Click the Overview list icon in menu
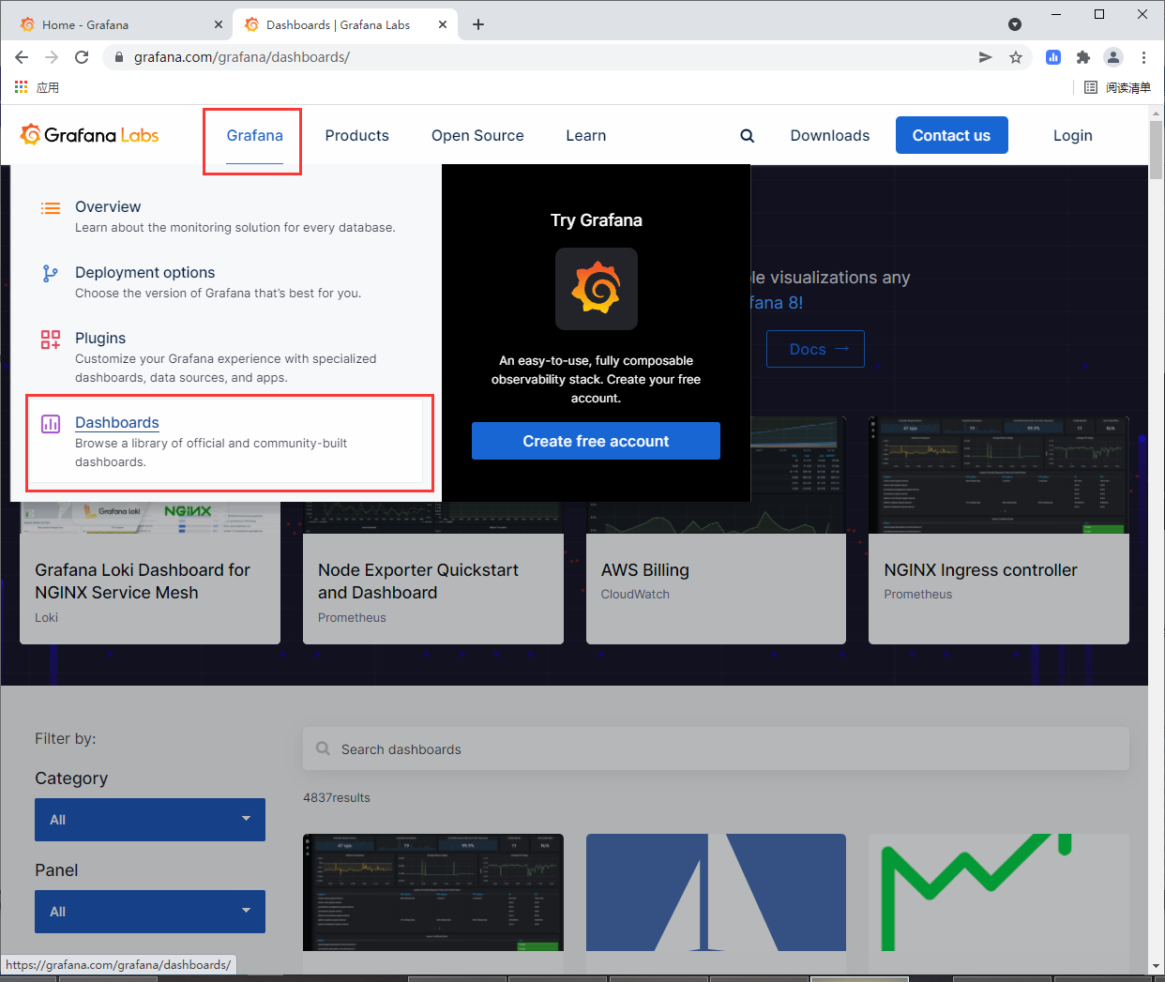This screenshot has height=982, width=1165. (x=51, y=207)
